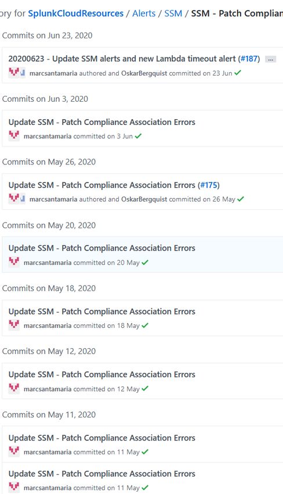
Task: Click marcsantamaria avatar on the 18 May commit
Action: (x=14, y=325)
